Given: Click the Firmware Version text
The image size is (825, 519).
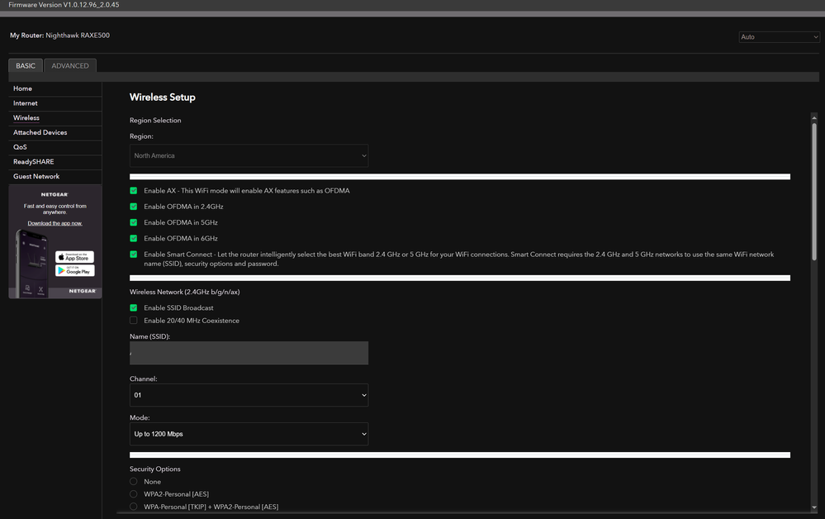Looking at the screenshot, I should [64, 5].
